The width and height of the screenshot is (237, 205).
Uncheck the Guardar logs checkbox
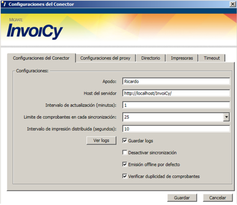point(125,140)
